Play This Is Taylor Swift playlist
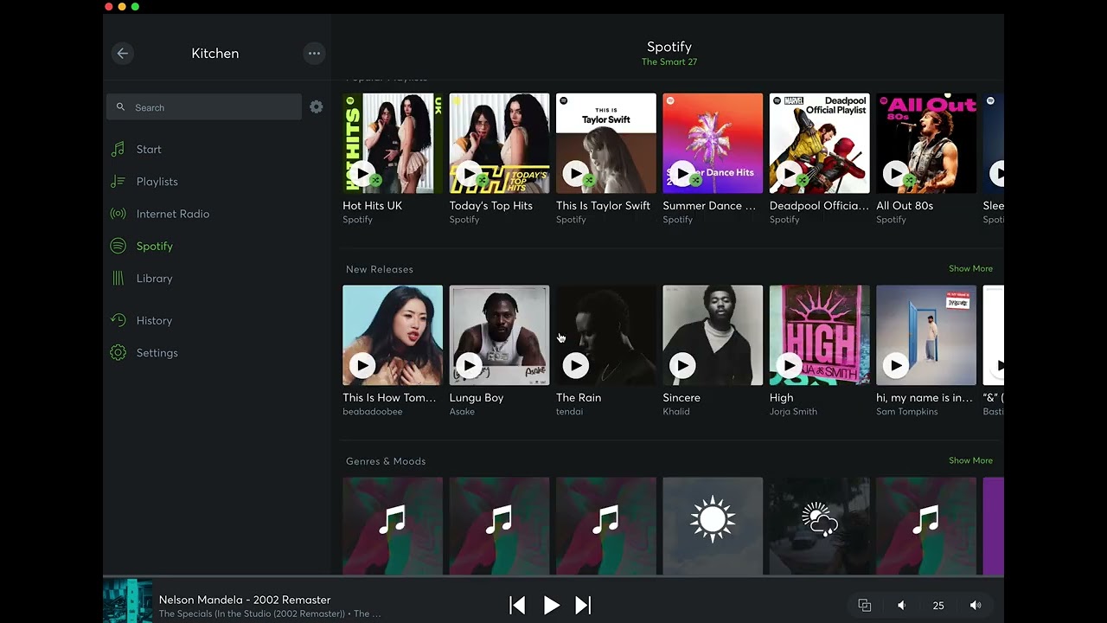Screen dimensions: 1107x623 click(575, 174)
